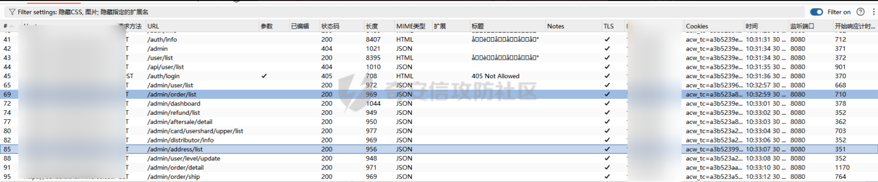Select the /admin/dashboard request row

point(439,103)
